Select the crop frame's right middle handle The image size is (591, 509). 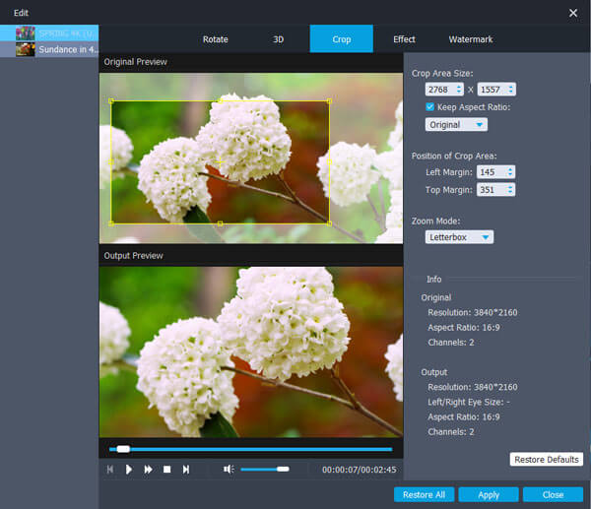pos(329,162)
